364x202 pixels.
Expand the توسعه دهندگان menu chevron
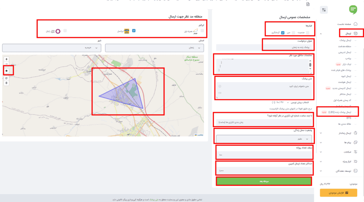(x=321, y=171)
